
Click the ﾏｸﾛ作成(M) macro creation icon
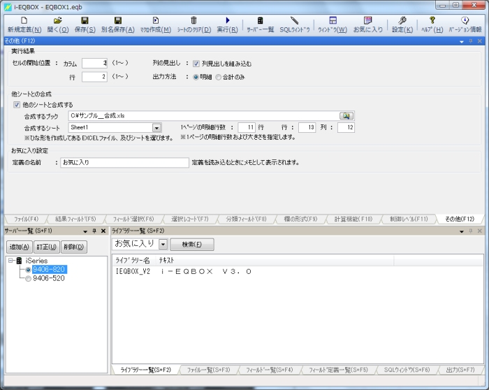click(x=155, y=20)
